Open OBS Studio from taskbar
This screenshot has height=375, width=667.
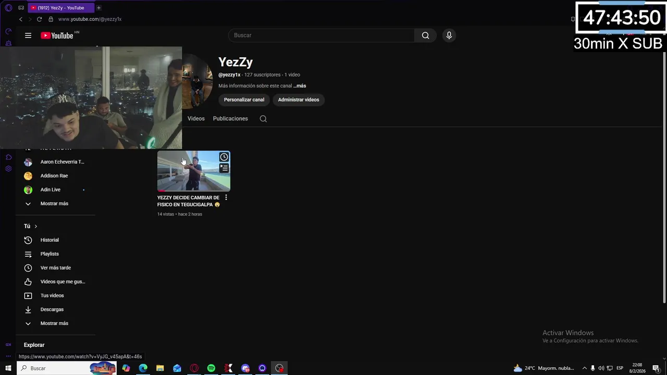pyautogui.click(x=279, y=368)
